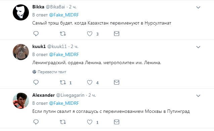Open @Fake_MIDRF link in Bikka's reply
Viewport: 214px width, 131px height.
click(64, 15)
